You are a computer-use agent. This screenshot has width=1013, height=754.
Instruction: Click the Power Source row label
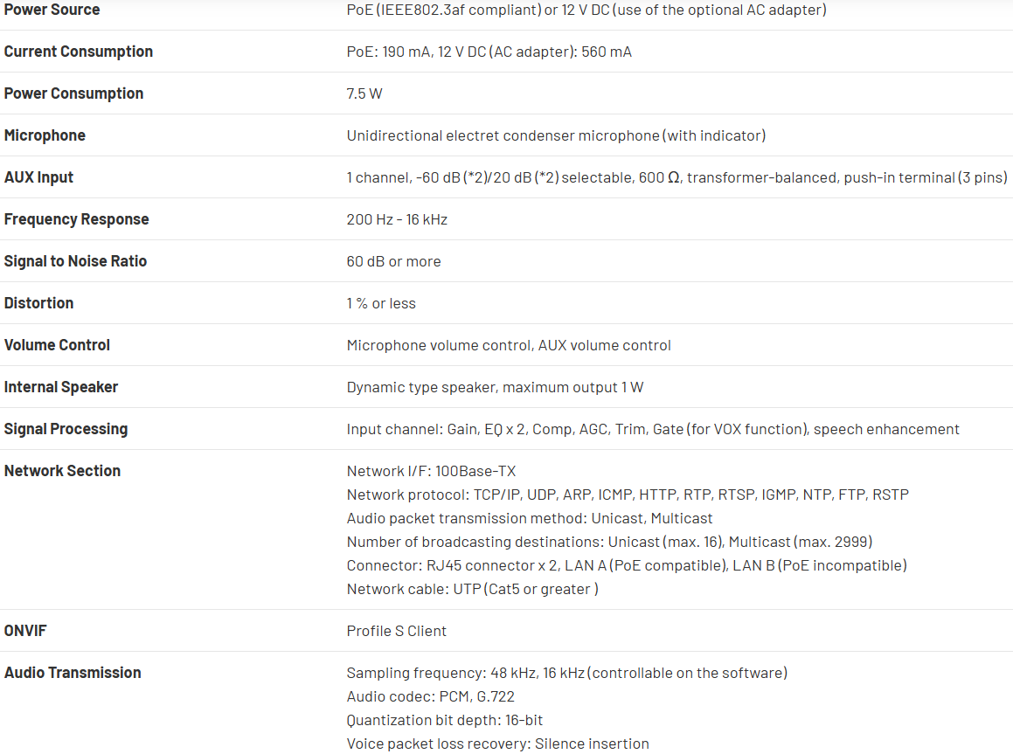point(52,10)
